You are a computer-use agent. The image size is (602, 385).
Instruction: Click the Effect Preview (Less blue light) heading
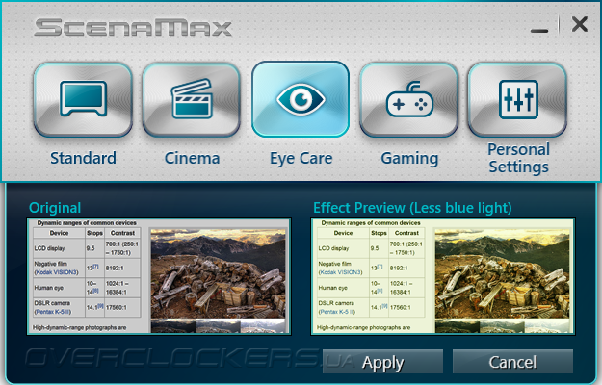412,208
